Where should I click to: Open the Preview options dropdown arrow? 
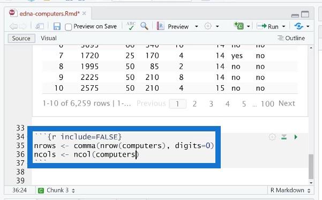click(x=196, y=26)
